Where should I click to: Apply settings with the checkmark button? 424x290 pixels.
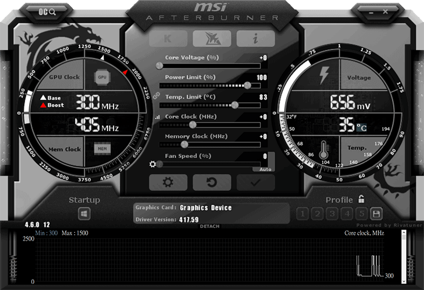pos(255,182)
